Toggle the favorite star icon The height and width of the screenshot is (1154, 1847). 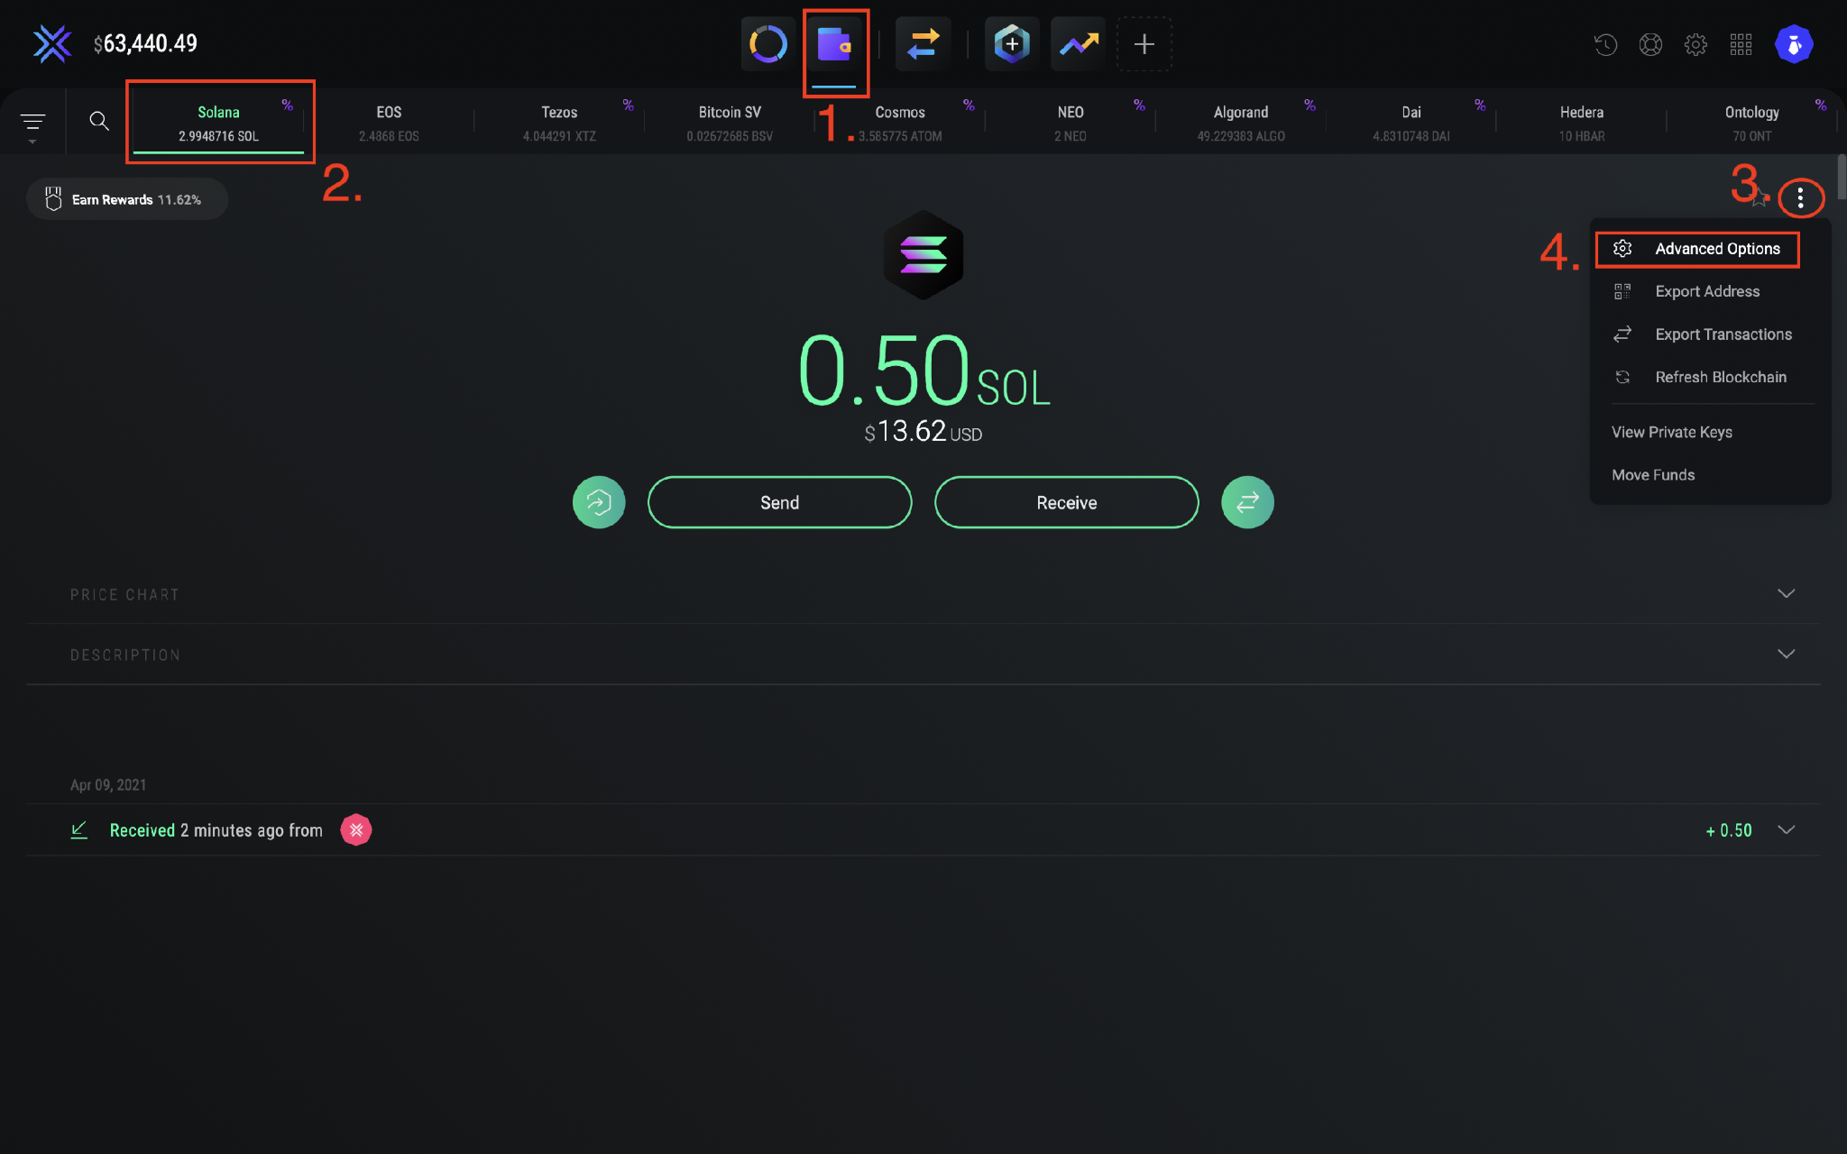(x=1760, y=197)
